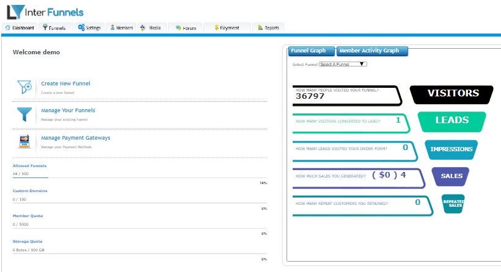Click the purple SALES funnel block
Viewport: 501px width, 272px height.
click(450, 177)
